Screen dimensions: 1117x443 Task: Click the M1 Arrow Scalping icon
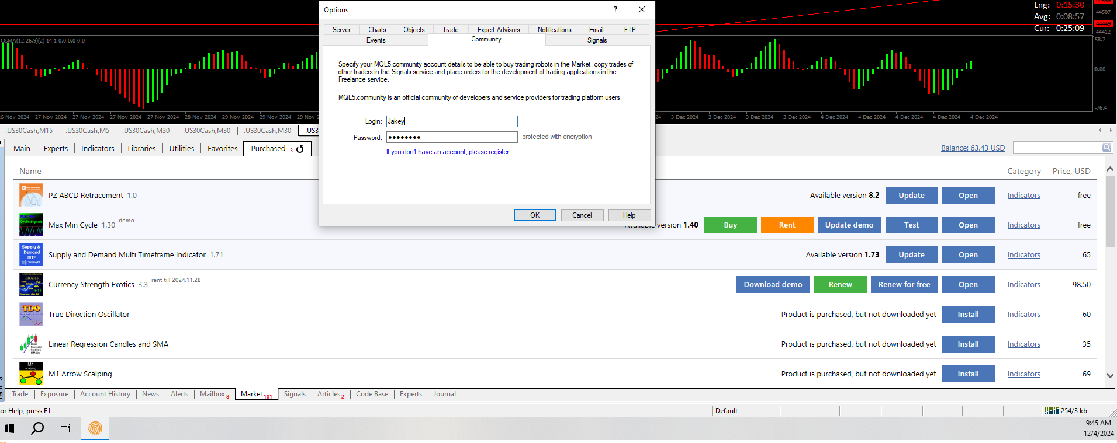31,374
